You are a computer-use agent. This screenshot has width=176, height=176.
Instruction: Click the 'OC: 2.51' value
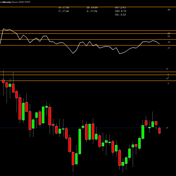click(x=120, y=8)
